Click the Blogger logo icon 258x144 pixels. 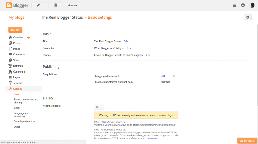pos(9,5)
